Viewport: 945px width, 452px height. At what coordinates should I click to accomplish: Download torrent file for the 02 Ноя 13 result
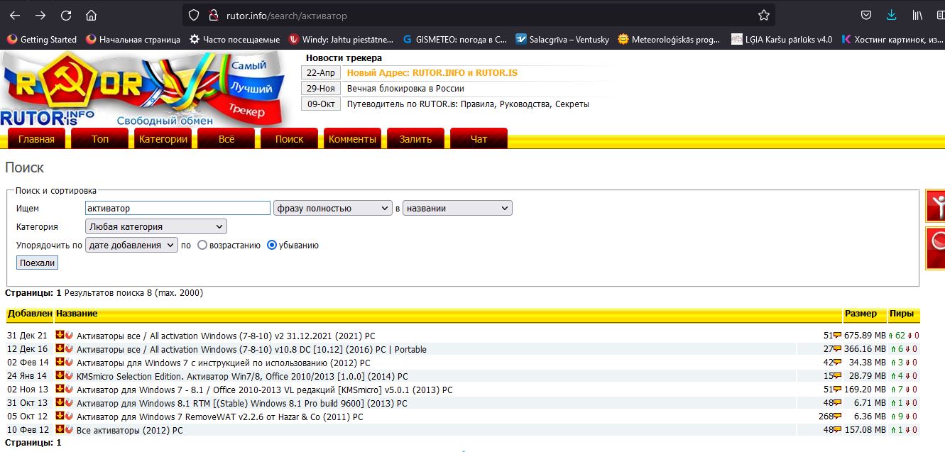pos(60,389)
